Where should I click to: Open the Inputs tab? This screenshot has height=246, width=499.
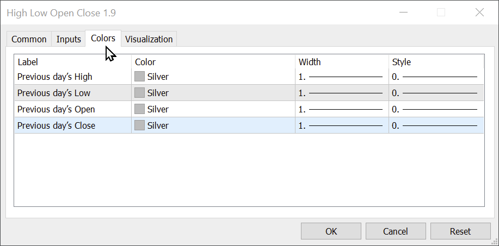tap(69, 39)
